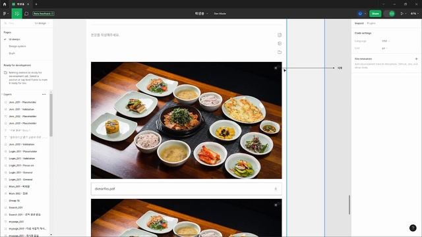Collapse the Layers section

tap(2, 94)
